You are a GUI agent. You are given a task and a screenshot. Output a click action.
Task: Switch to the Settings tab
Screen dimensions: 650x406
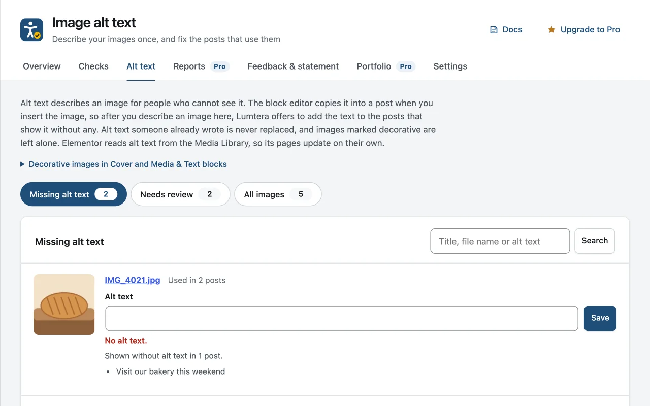click(x=450, y=66)
